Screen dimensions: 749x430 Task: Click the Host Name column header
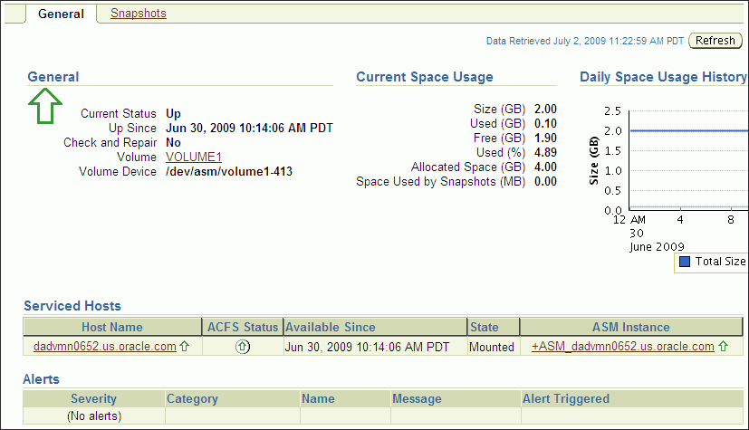(112, 327)
